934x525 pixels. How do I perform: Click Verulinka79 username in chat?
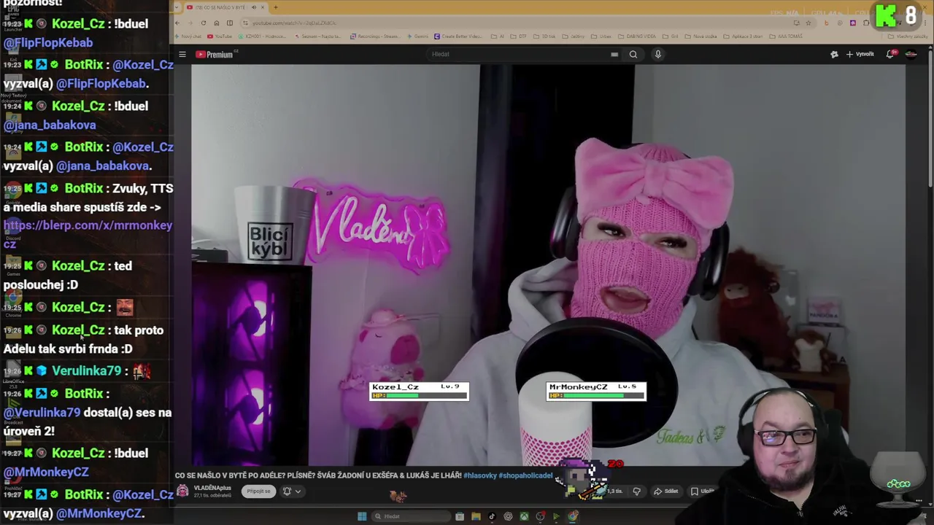pyautogui.click(x=86, y=370)
